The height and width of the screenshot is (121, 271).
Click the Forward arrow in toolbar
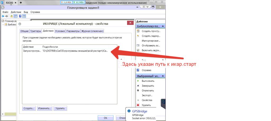click(x=7, y=16)
